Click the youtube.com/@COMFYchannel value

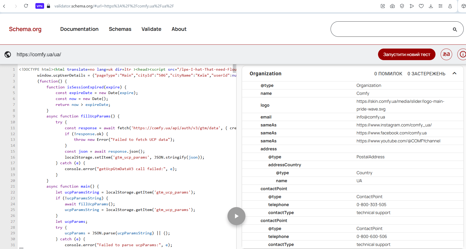(398, 141)
